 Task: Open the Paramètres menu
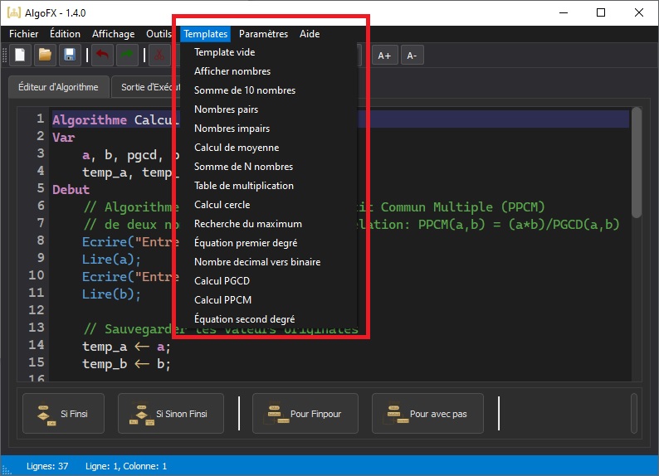(x=263, y=34)
